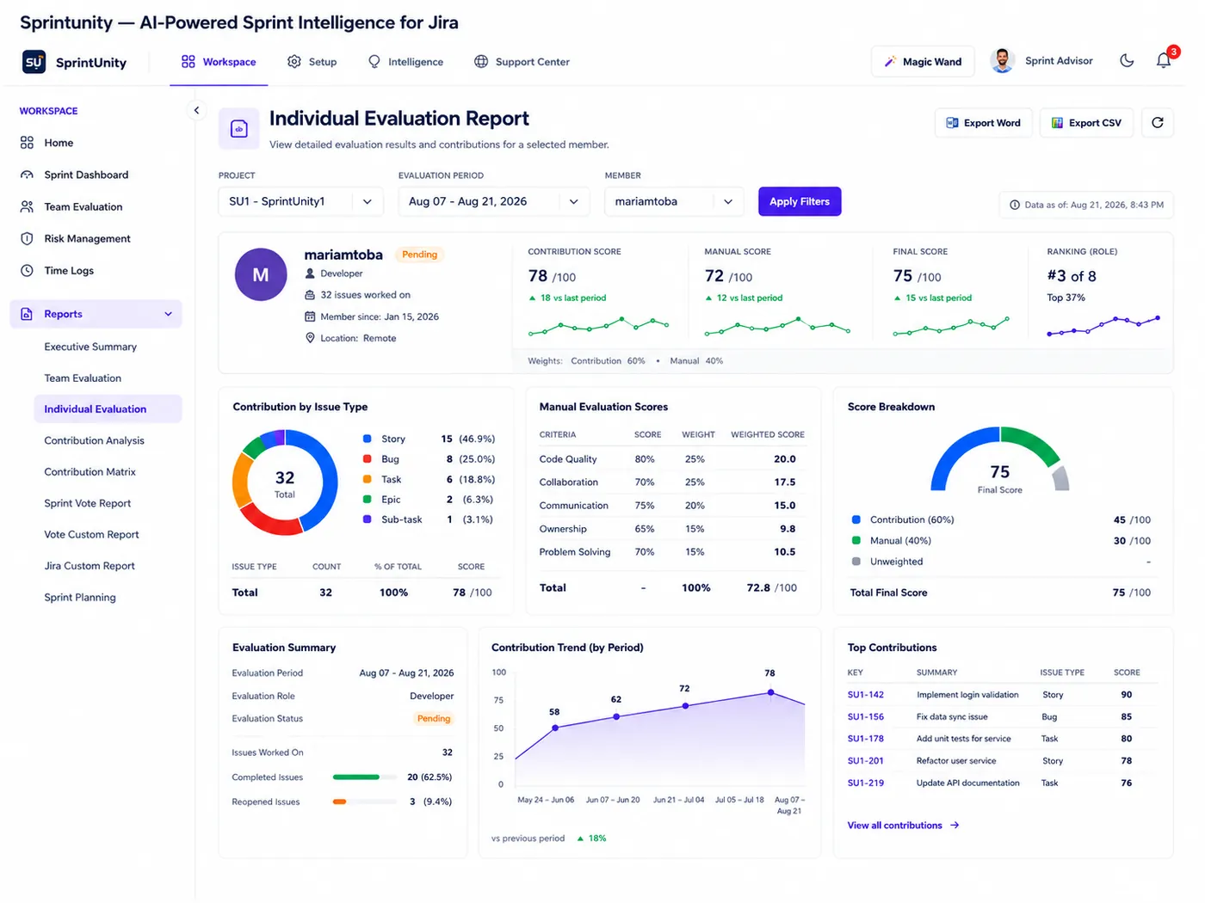Collapse the sidebar with chevron button
The image size is (1205, 903).
click(x=196, y=110)
